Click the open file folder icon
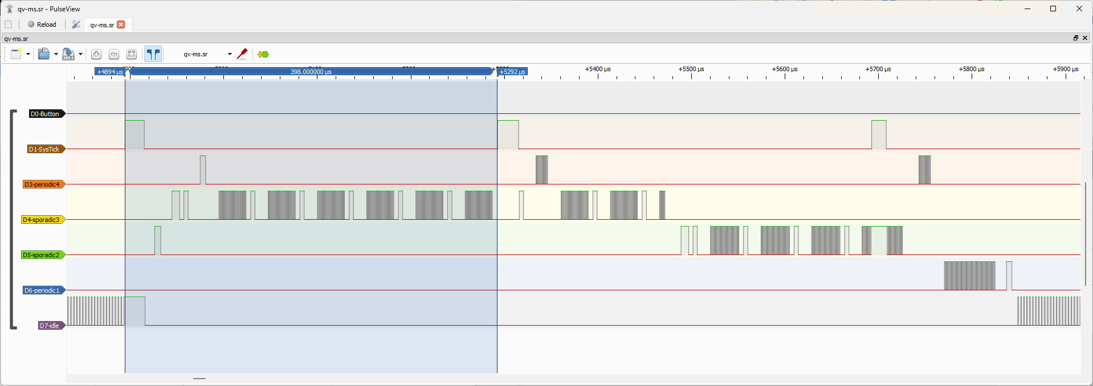Screen dimensions: 1093x386 [43, 54]
